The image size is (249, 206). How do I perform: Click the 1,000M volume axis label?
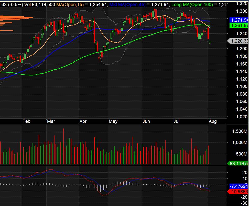(240, 143)
